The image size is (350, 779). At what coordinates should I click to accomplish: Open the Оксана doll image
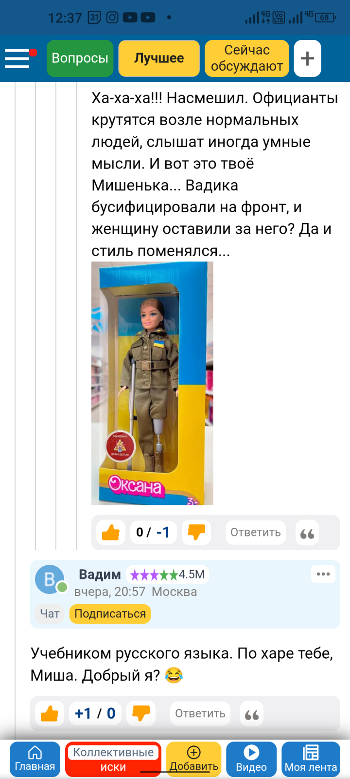click(152, 383)
